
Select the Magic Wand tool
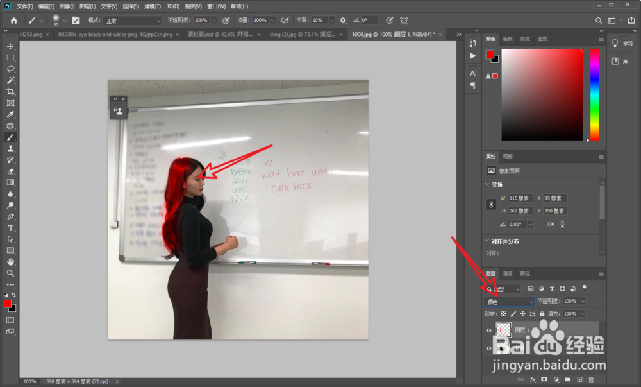coord(11,80)
